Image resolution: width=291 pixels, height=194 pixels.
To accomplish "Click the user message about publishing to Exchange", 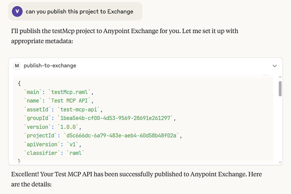I will click(x=79, y=11).
